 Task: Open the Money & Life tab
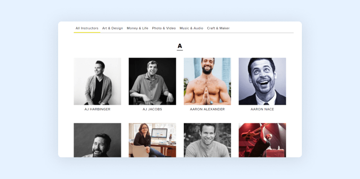(137, 29)
